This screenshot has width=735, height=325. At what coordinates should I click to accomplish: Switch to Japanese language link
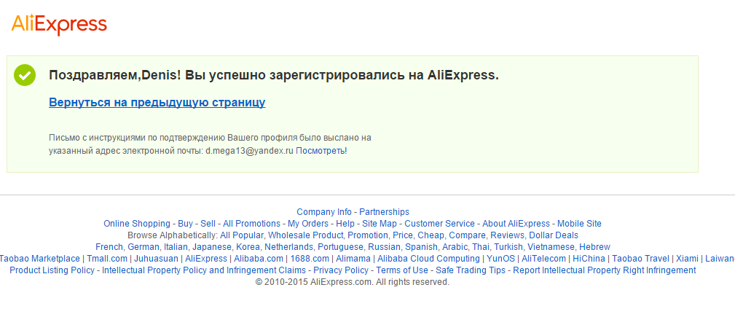point(212,247)
